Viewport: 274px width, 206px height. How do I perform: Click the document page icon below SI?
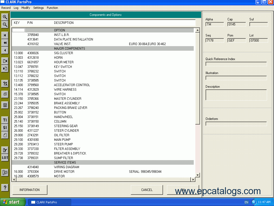pyautogui.click(x=5, y=135)
